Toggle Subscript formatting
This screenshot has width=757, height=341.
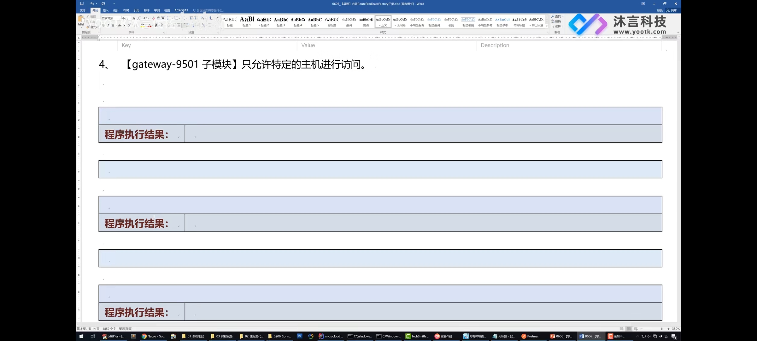click(x=124, y=25)
